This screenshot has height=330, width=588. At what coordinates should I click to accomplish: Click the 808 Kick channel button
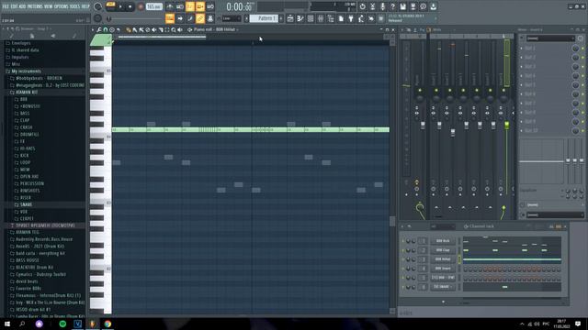pyautogui.click(x=443, y=241)
